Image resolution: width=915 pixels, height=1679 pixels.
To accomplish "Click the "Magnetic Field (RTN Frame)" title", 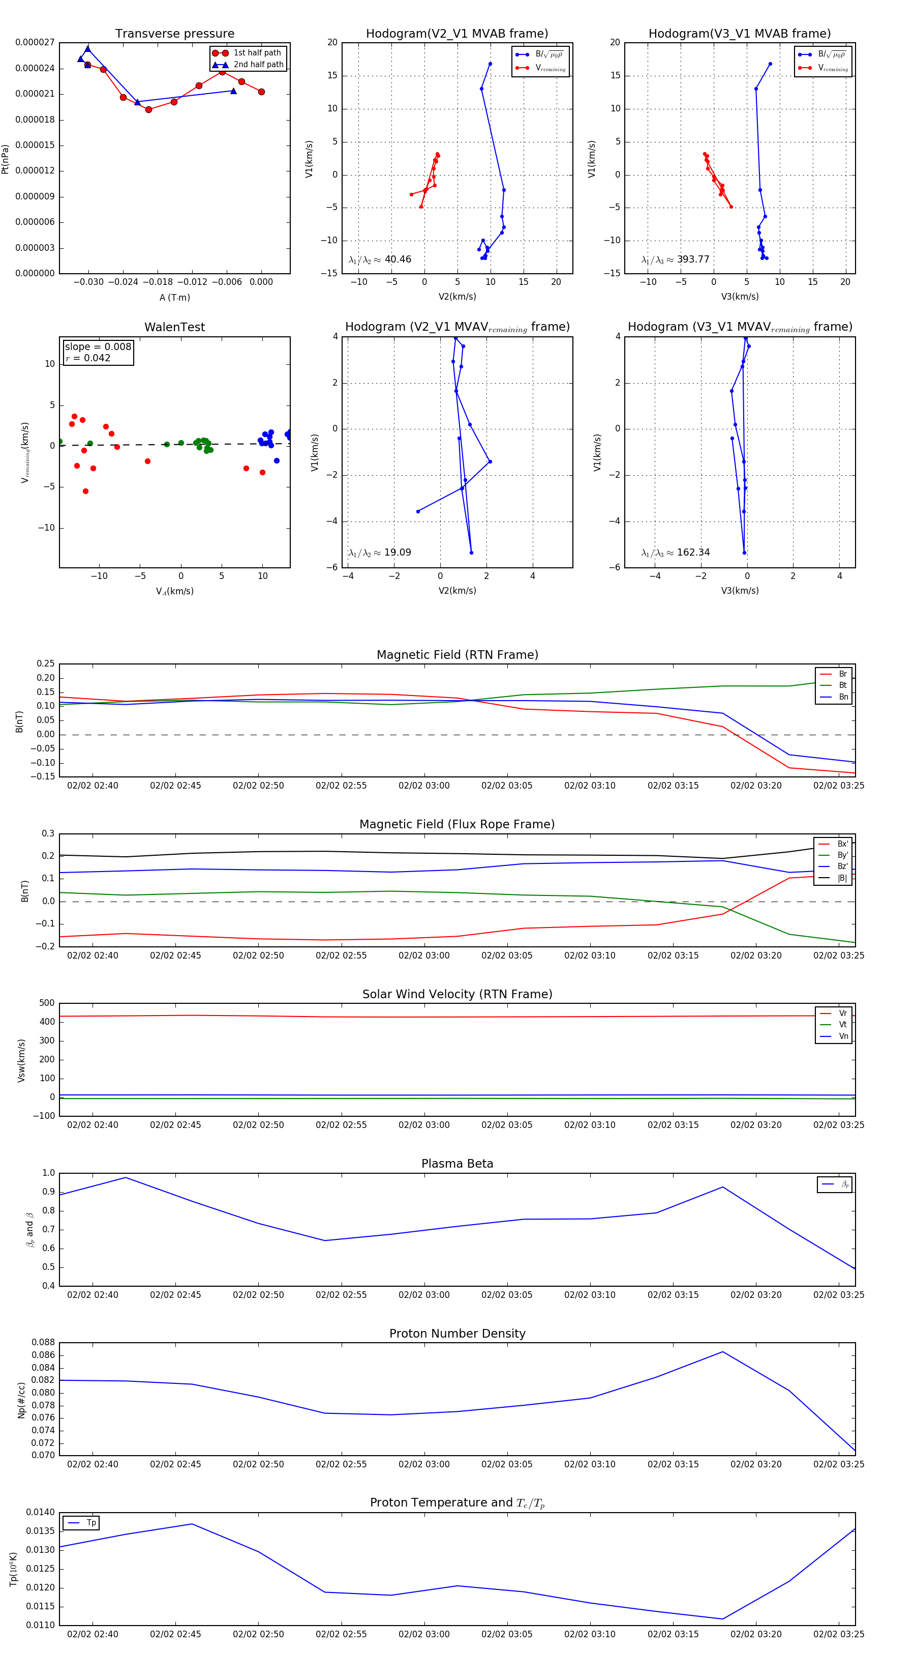I will pos(457,655).
